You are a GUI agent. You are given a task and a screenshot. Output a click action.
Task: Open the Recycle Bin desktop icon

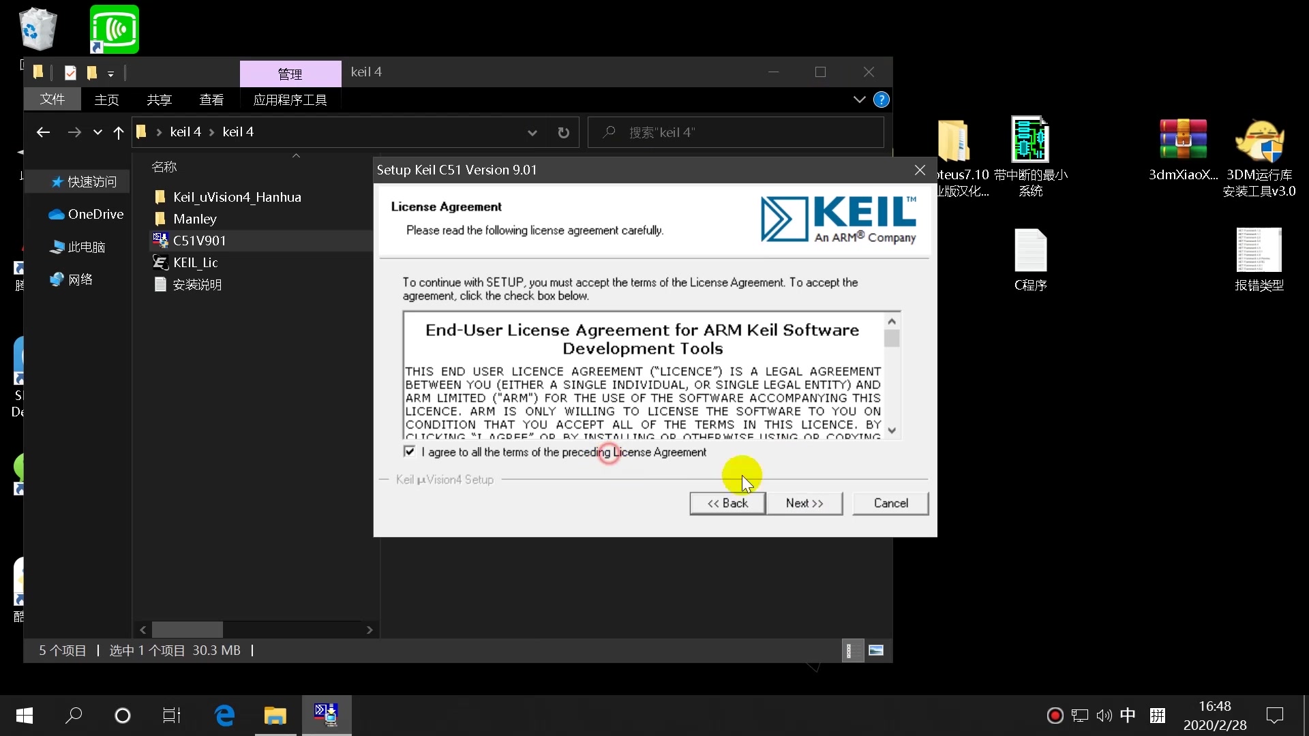point(37,29)
